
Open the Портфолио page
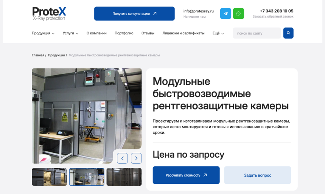[x=124, y=33]
